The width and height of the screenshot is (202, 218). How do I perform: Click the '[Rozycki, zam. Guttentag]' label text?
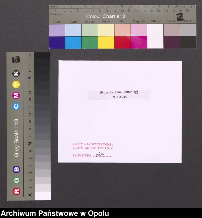119,92
